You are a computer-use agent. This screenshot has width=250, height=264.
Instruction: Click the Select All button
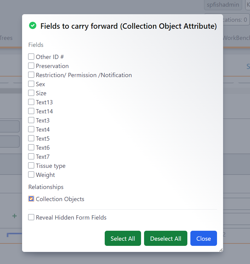(x=123, y=238)
